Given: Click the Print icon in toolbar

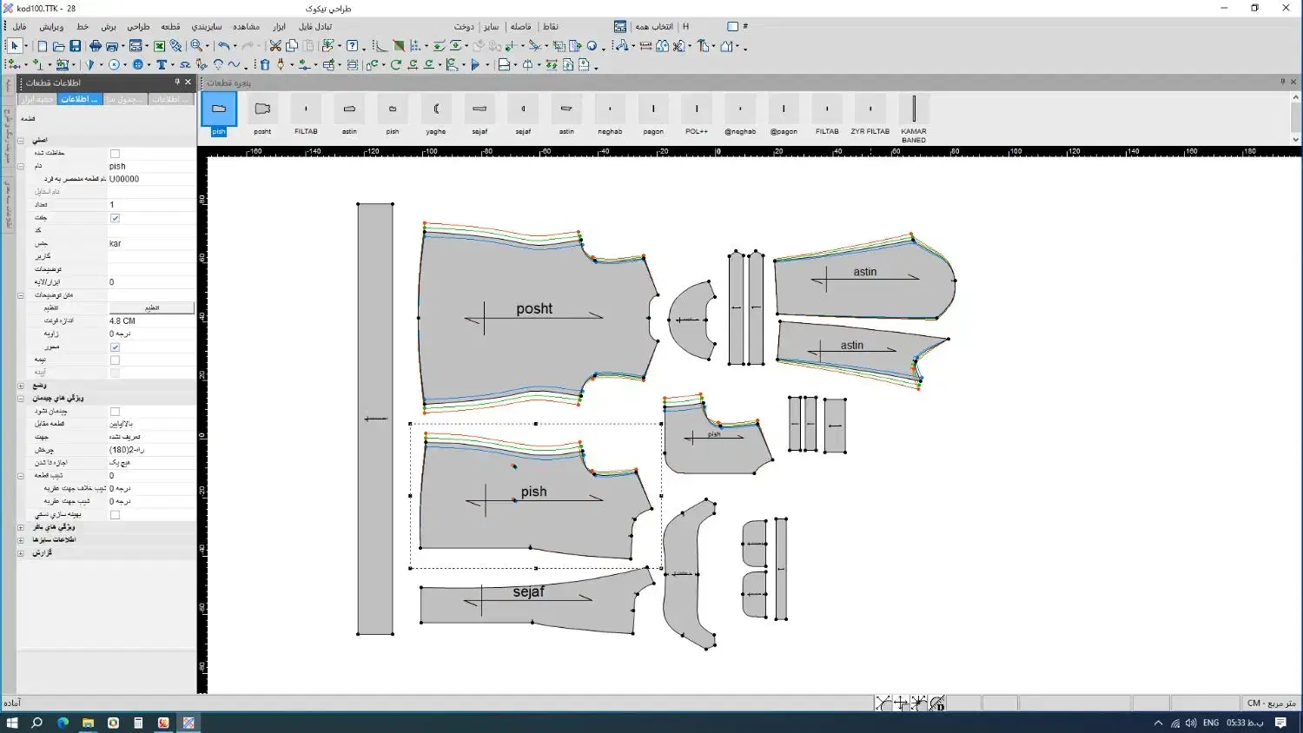Looking at the screenshot, I should coord(95,46).
